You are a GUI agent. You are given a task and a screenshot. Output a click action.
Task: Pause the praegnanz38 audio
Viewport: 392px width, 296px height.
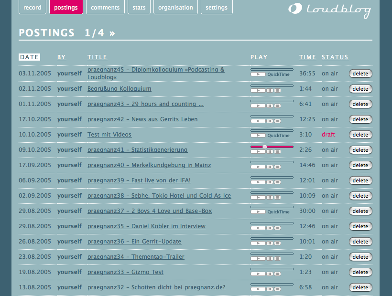point(270,198)
